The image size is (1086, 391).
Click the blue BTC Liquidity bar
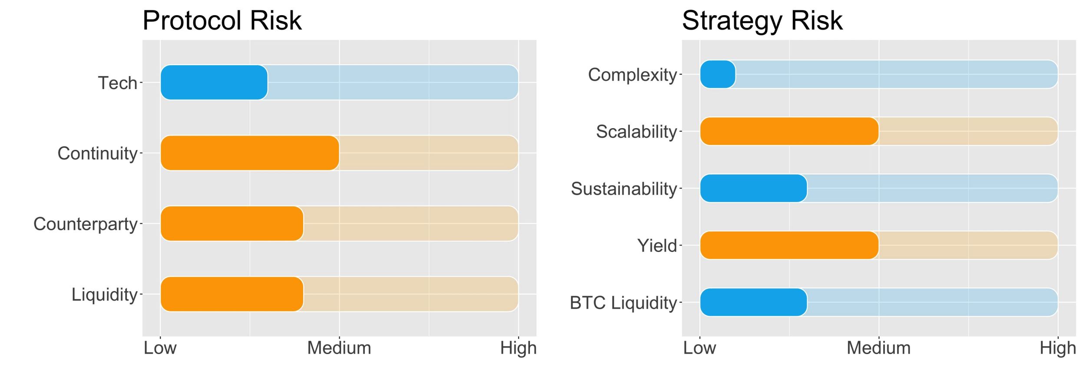pos(754,302)
